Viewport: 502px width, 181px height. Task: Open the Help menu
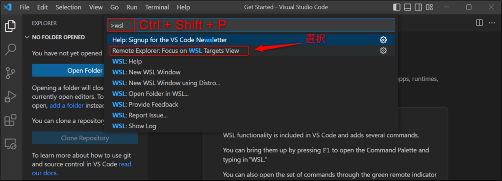click(183, 7)
